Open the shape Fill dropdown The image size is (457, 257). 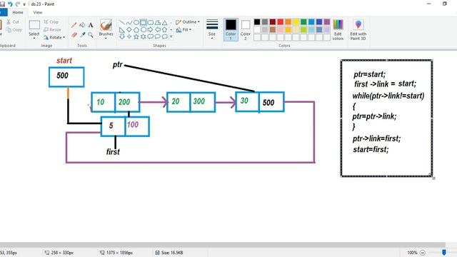coord(184,30)
